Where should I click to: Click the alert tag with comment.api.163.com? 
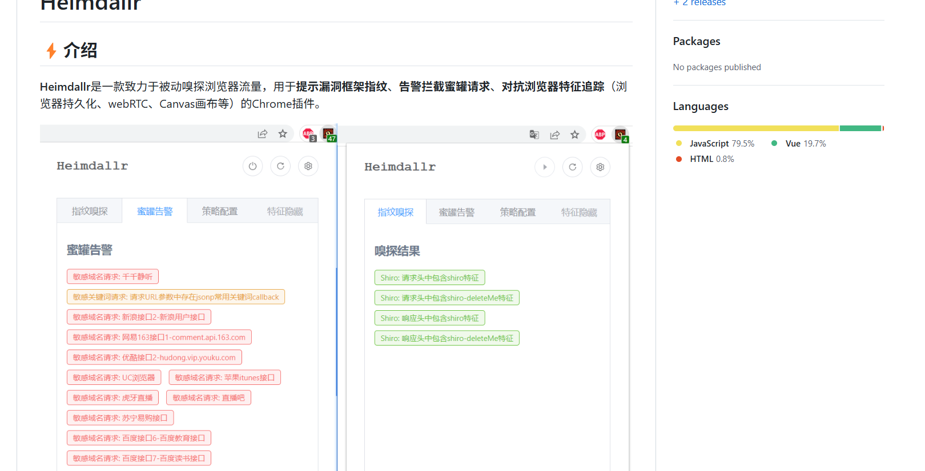coord(159,338)
